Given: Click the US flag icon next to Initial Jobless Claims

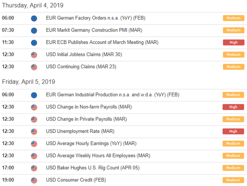Looking at the screenshot, I should (x=34, y=55).
